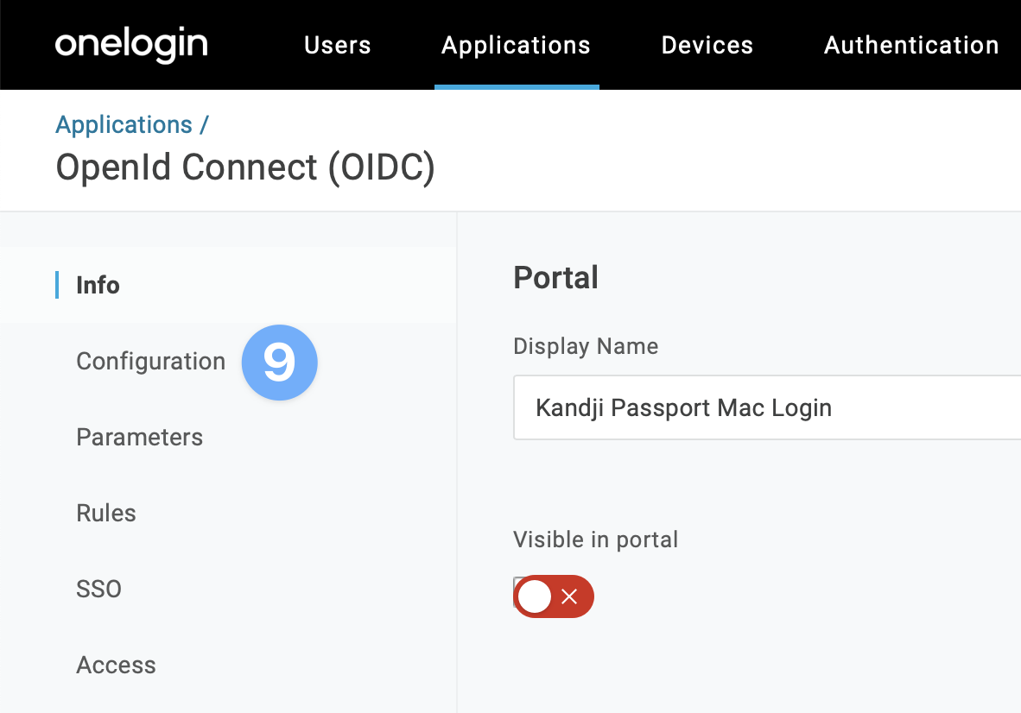
Task: Open the Rules sidebar tab
Action: coord(106,514)
